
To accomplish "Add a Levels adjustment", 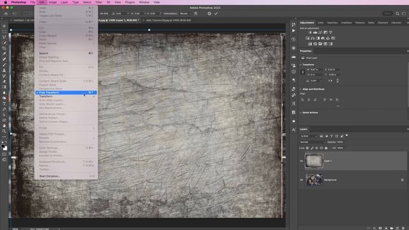I will [x=315, y=33].
